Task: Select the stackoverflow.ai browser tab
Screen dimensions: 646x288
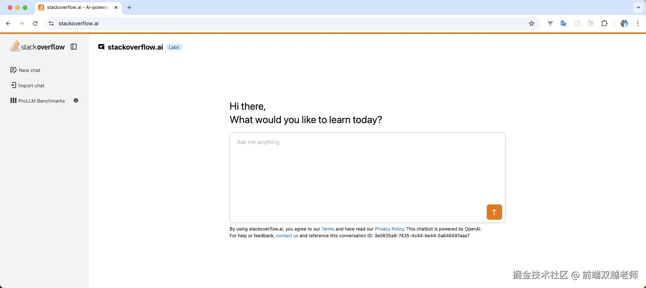Action: point(79,7)
